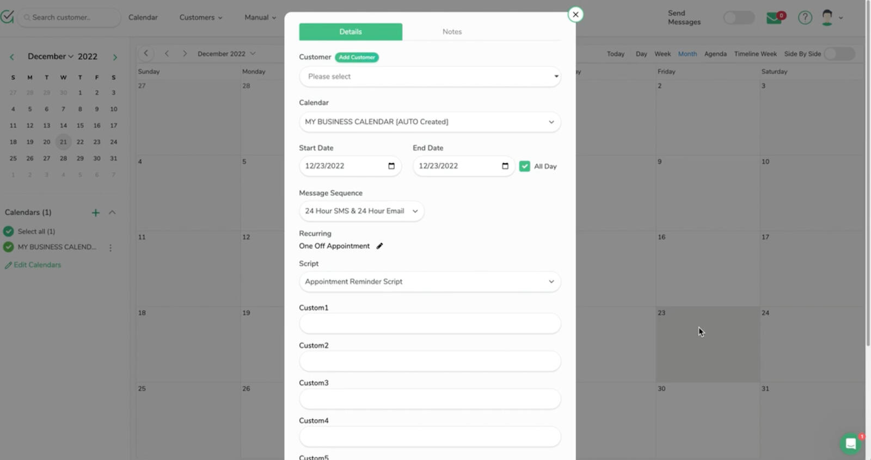This screenshot has height=460, width=871.
Task: Open the Start Date calendar picker icon
Action: pos(391,166)
